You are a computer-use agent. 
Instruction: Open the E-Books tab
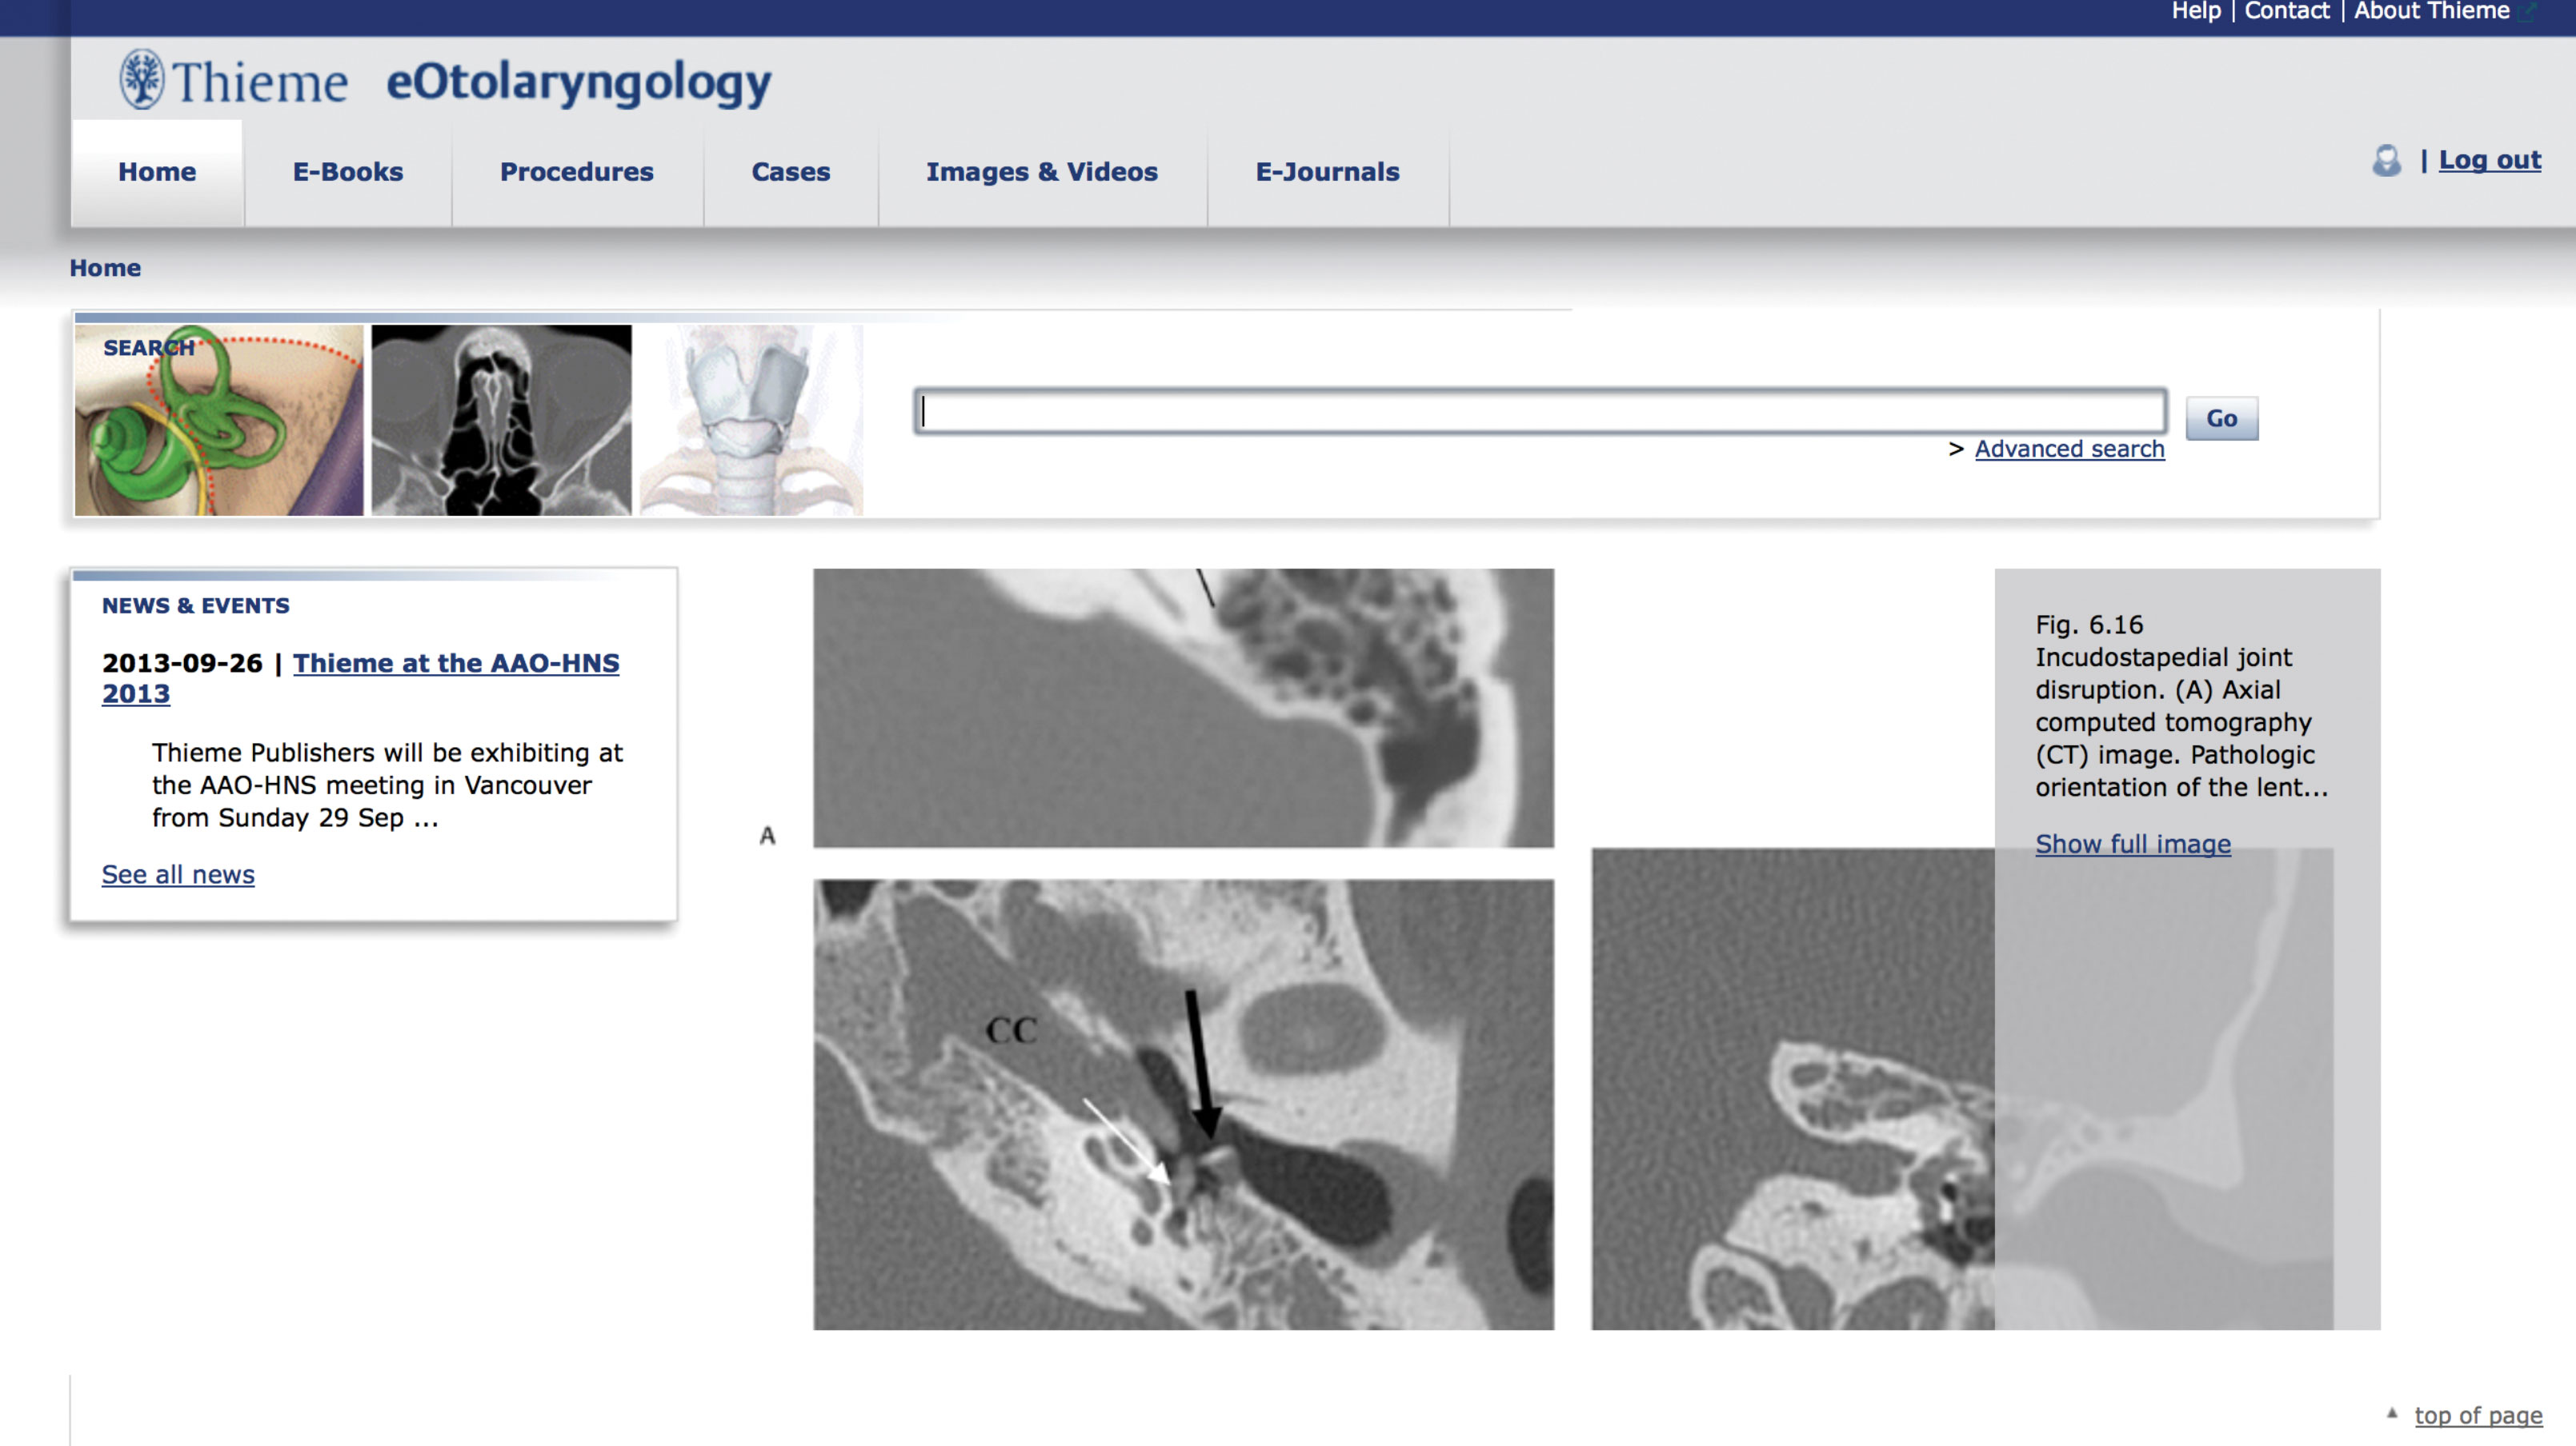tap(347, 172)
